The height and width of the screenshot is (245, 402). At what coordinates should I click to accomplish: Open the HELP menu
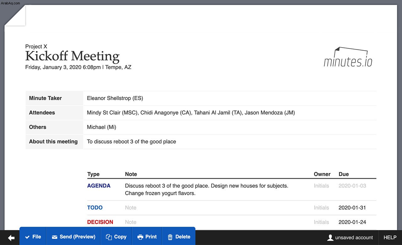(x=390, y=237)
